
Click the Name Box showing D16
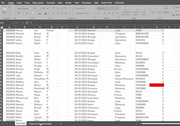[7, 23]
